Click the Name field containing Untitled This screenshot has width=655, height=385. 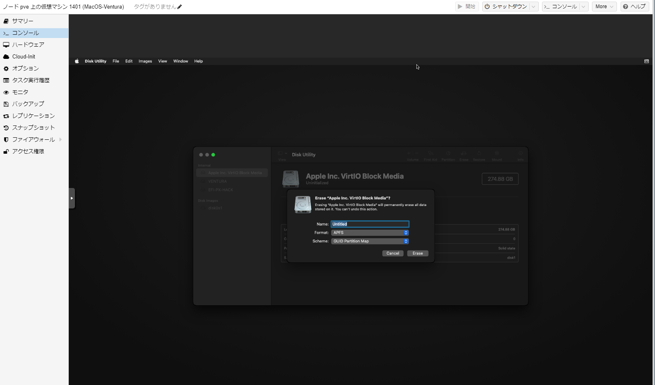coord(370,224)
